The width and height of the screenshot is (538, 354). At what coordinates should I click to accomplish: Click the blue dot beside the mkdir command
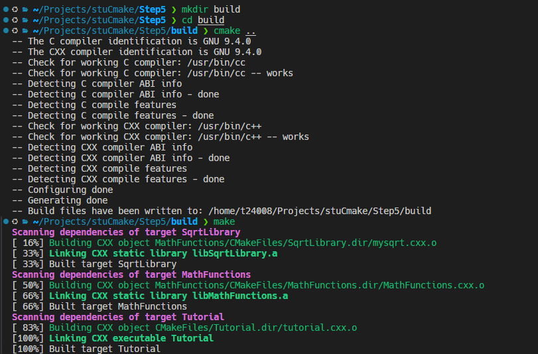[x=6, y=10]
